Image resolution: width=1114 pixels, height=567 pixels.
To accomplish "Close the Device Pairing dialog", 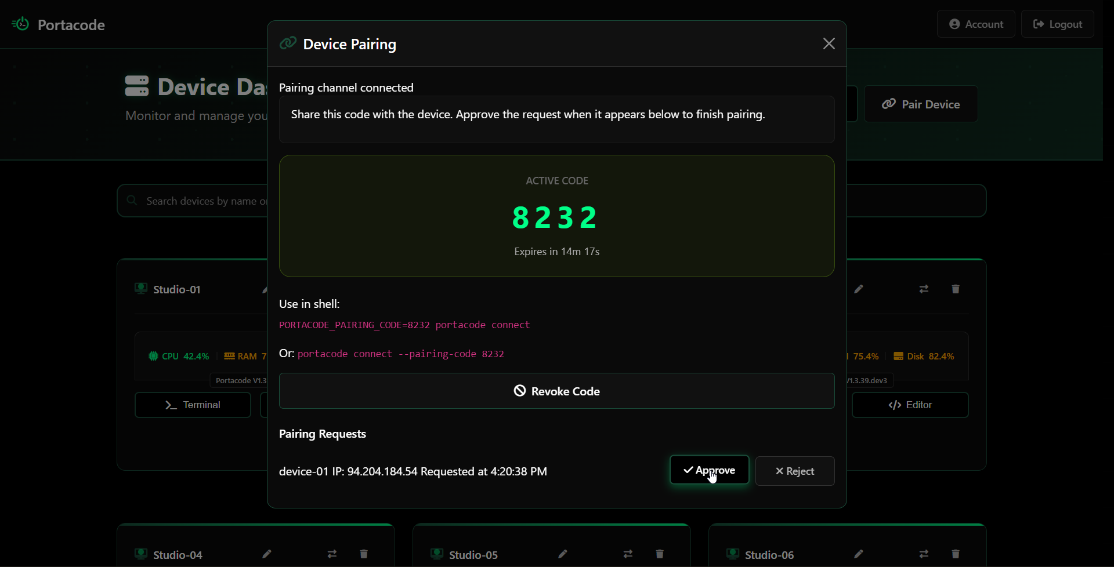I will [x=829, y=44].
